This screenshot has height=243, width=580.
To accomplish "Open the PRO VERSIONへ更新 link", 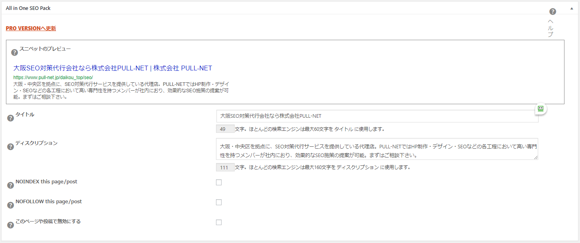I will [x=31, y=29].
